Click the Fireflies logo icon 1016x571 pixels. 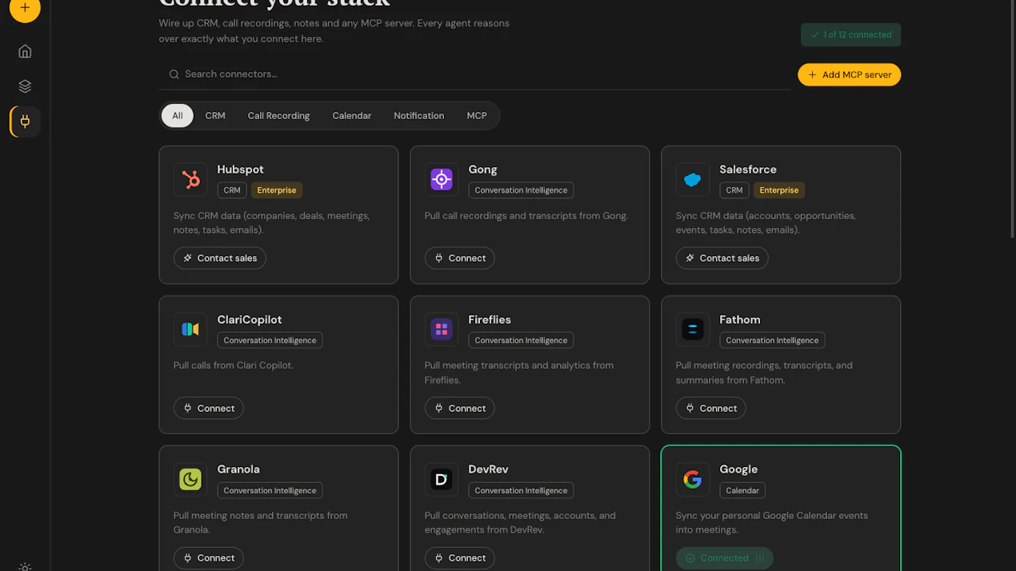pos(442,329)
